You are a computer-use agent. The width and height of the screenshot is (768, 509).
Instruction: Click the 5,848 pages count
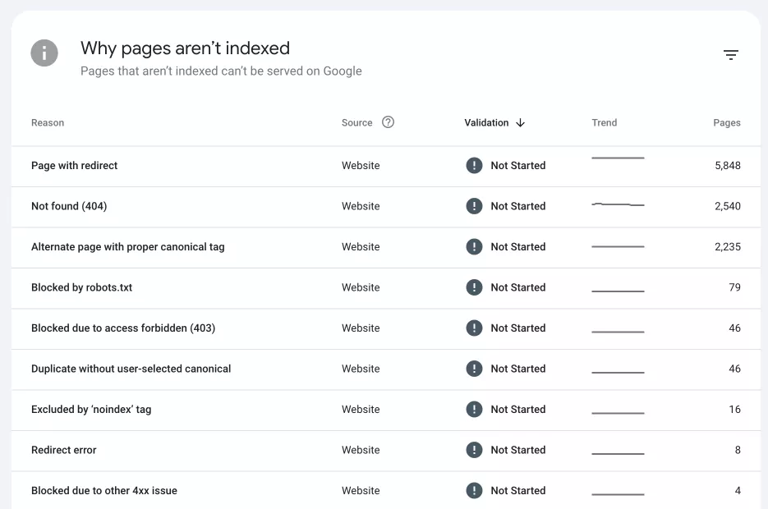[728, 166]
